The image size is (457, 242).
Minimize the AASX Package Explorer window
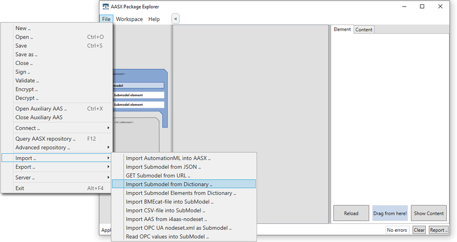(404, 6)
